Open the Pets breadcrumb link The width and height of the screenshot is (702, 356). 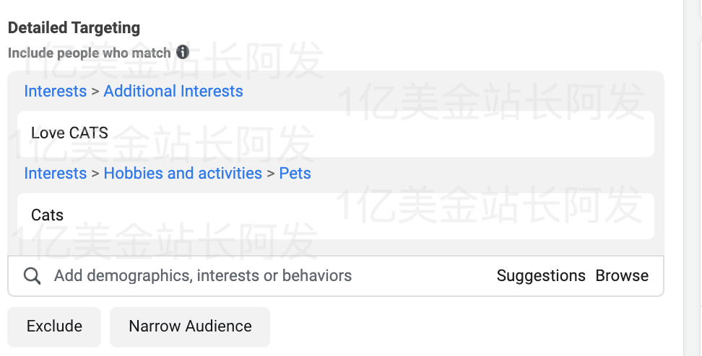click(295, 174)
